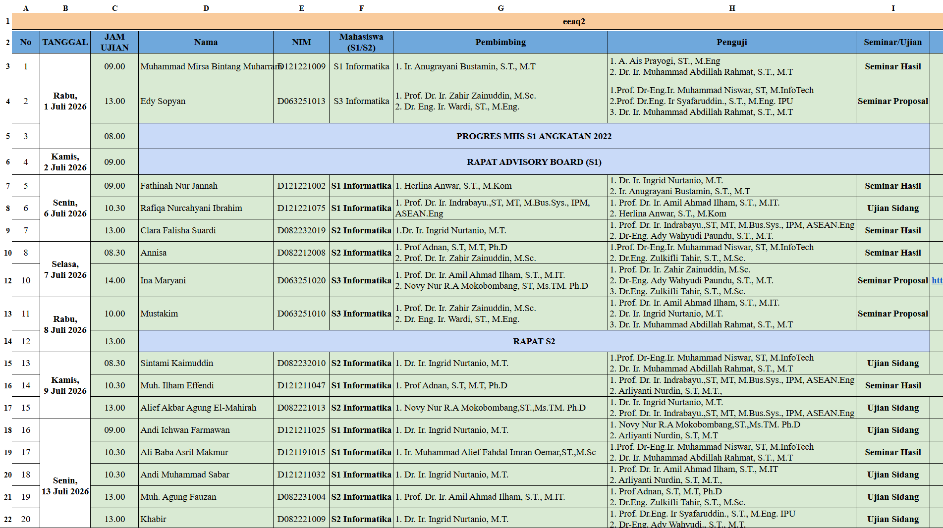Click the date cell Senin, 6 Juli 2026
Screen dimensions: 943x528
[65, 208]
